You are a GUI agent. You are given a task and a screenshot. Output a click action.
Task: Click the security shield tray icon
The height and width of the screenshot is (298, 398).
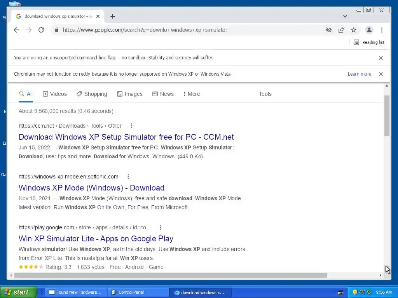(355, 292)
